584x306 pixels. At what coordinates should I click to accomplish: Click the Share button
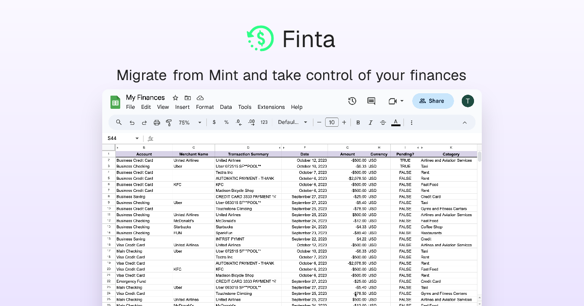pyautogui.click(x=433, y=101)
